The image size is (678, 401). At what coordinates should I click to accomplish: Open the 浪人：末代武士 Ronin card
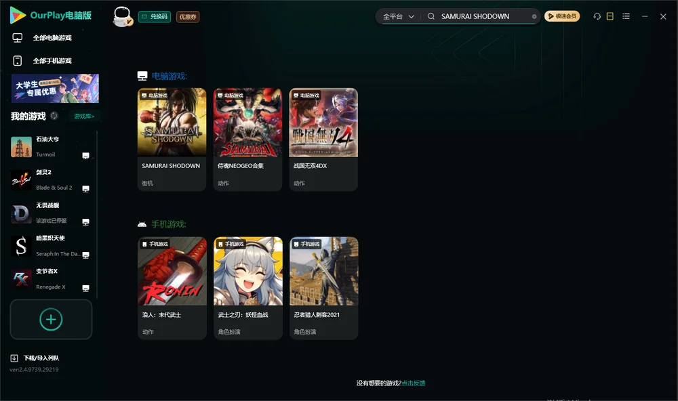(172, 289)
